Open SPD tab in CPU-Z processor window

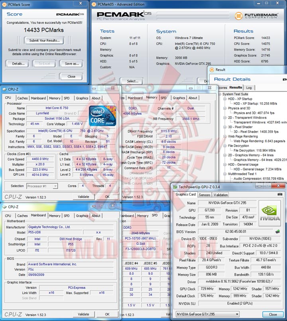pyautogui.click(x=67, y=98)
